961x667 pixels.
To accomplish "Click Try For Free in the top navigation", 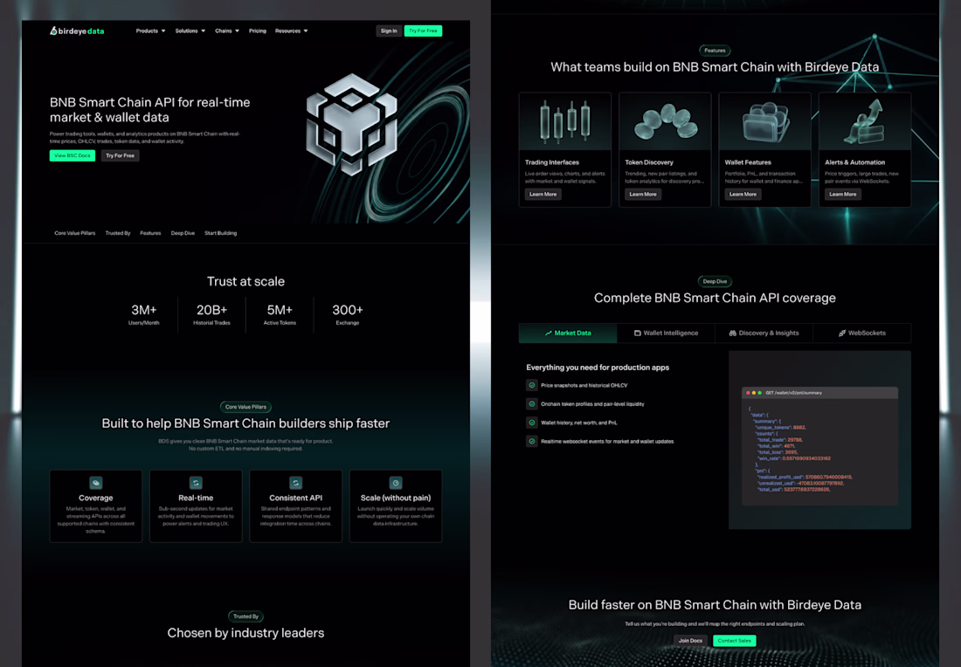I will coord(423,31).
